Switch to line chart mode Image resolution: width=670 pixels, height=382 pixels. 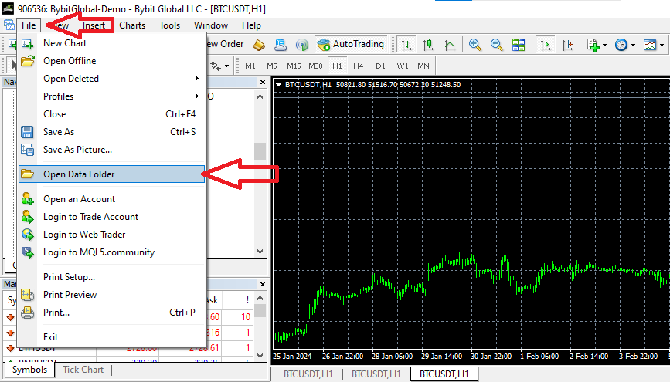pyautogui.click(x=450, y=45)
